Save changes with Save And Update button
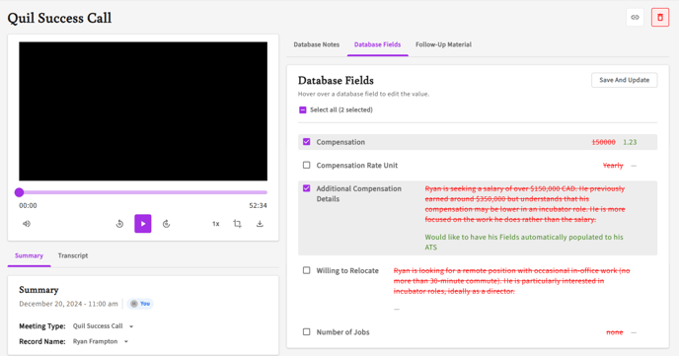 tap(624, 80)
